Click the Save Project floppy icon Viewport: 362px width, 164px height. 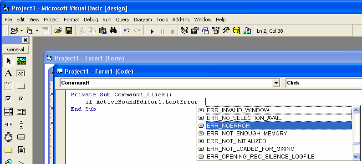69,30
